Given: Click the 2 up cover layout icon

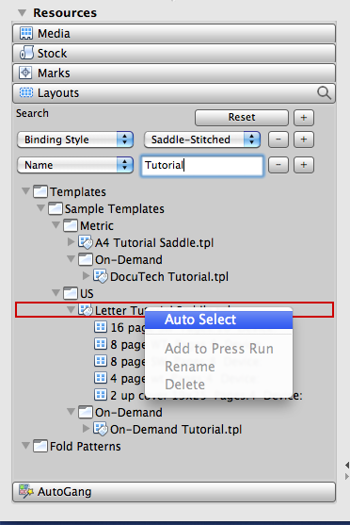Looking at the screenshot, I should 101,395.
